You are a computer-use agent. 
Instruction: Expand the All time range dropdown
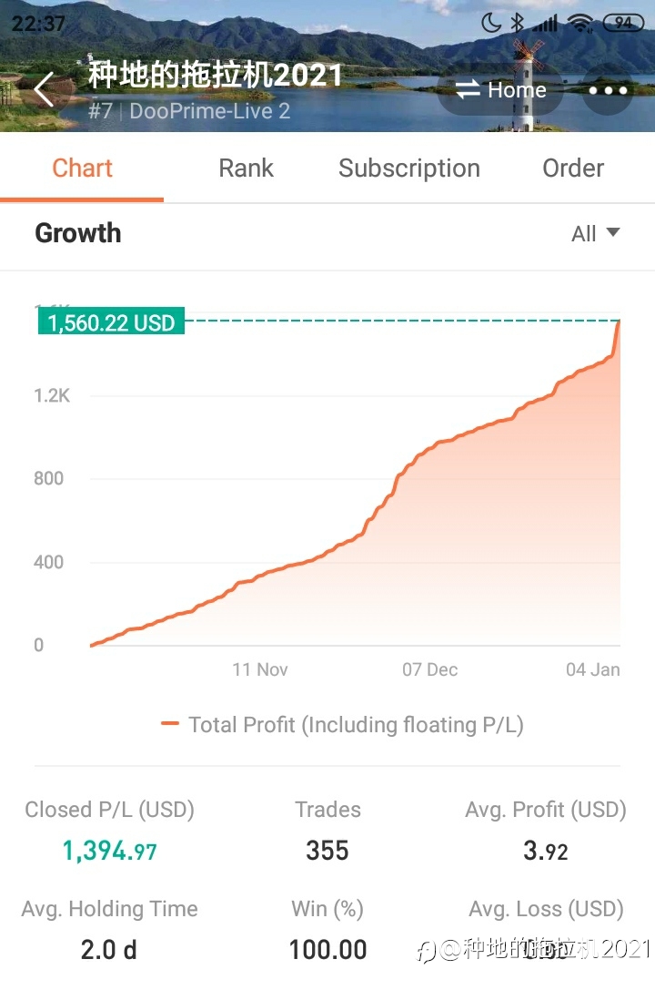tap(595, 233)
